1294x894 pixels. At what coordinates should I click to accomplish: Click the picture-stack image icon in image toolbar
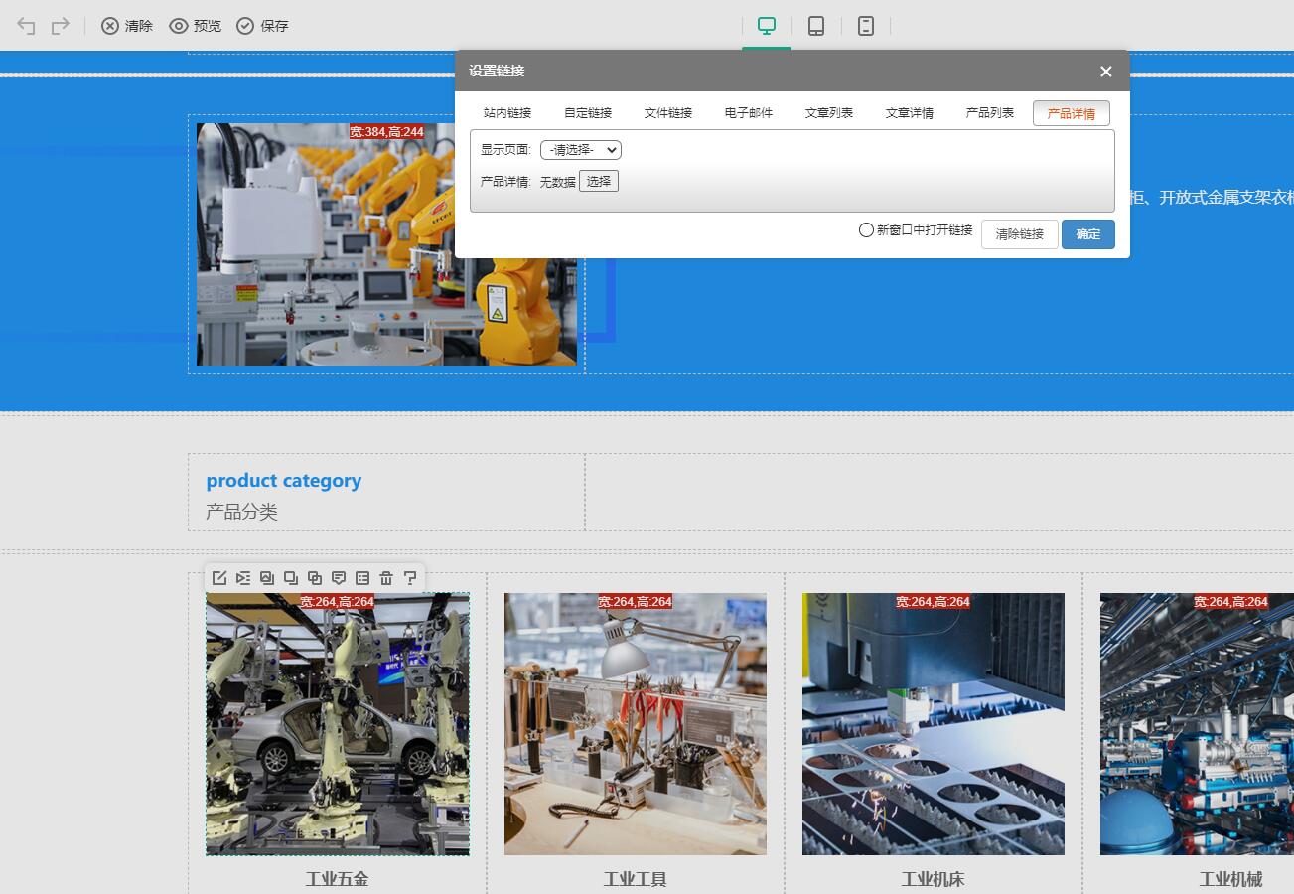(267, 578)
